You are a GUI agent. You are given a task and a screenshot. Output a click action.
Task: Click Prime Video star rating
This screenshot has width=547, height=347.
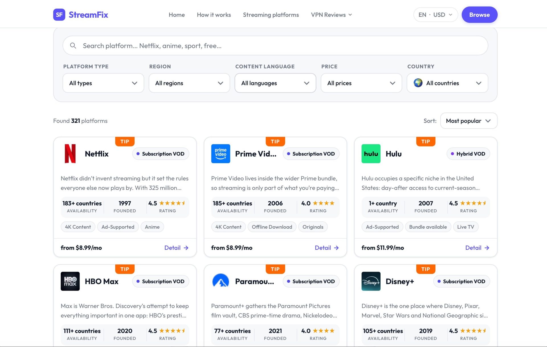323,203
